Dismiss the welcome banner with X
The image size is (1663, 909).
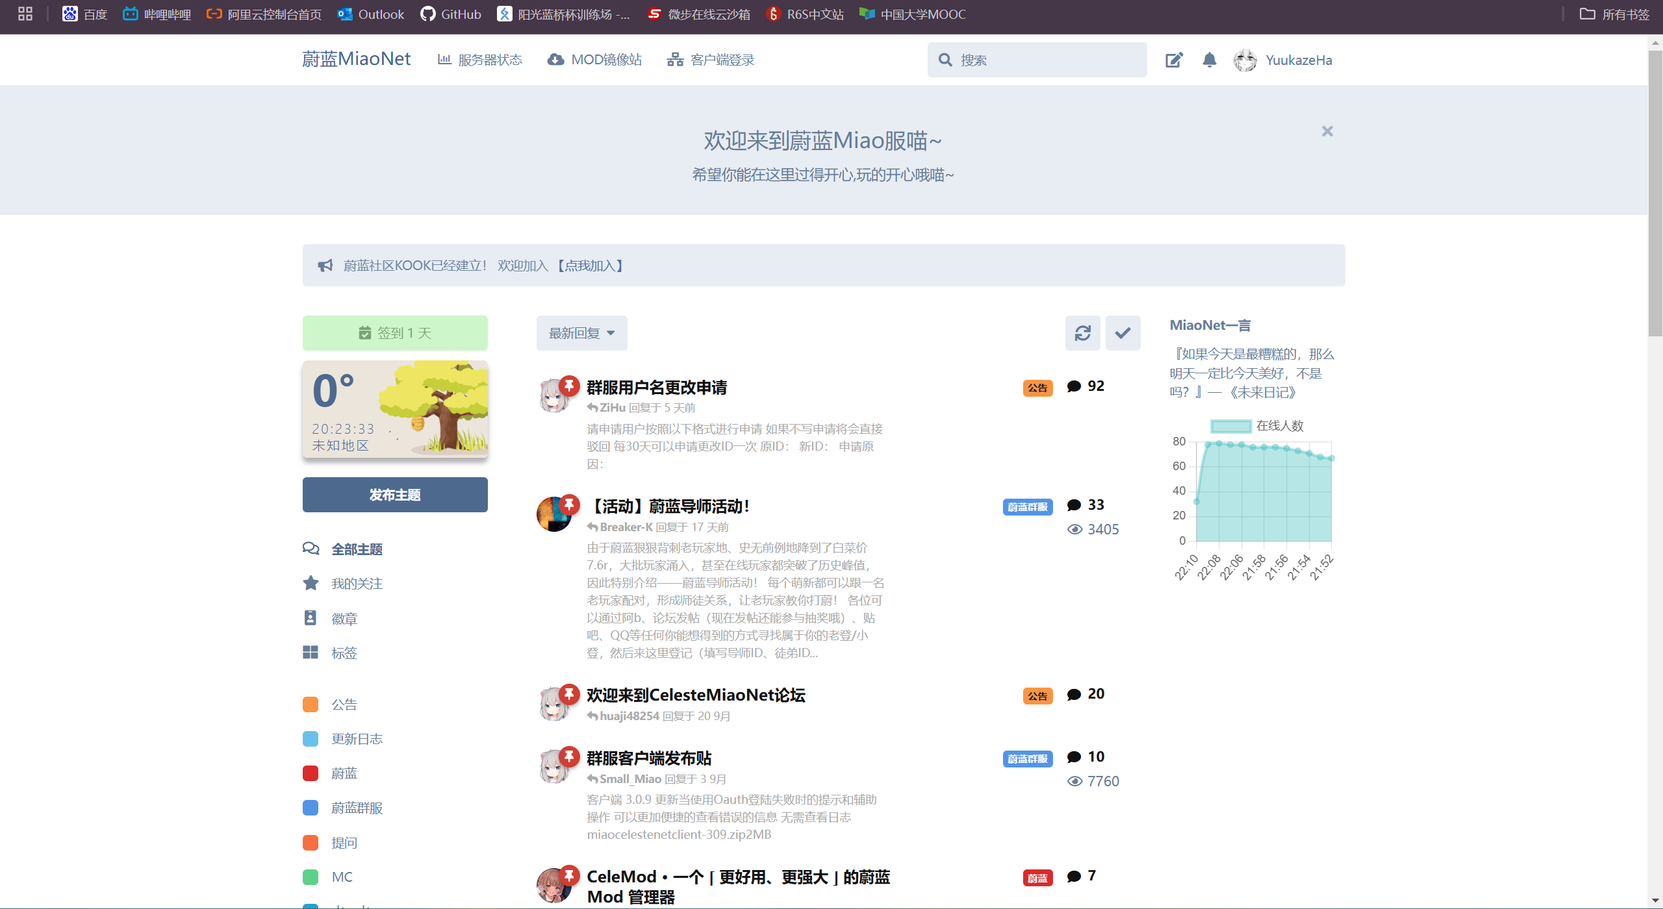[1327, 132]
